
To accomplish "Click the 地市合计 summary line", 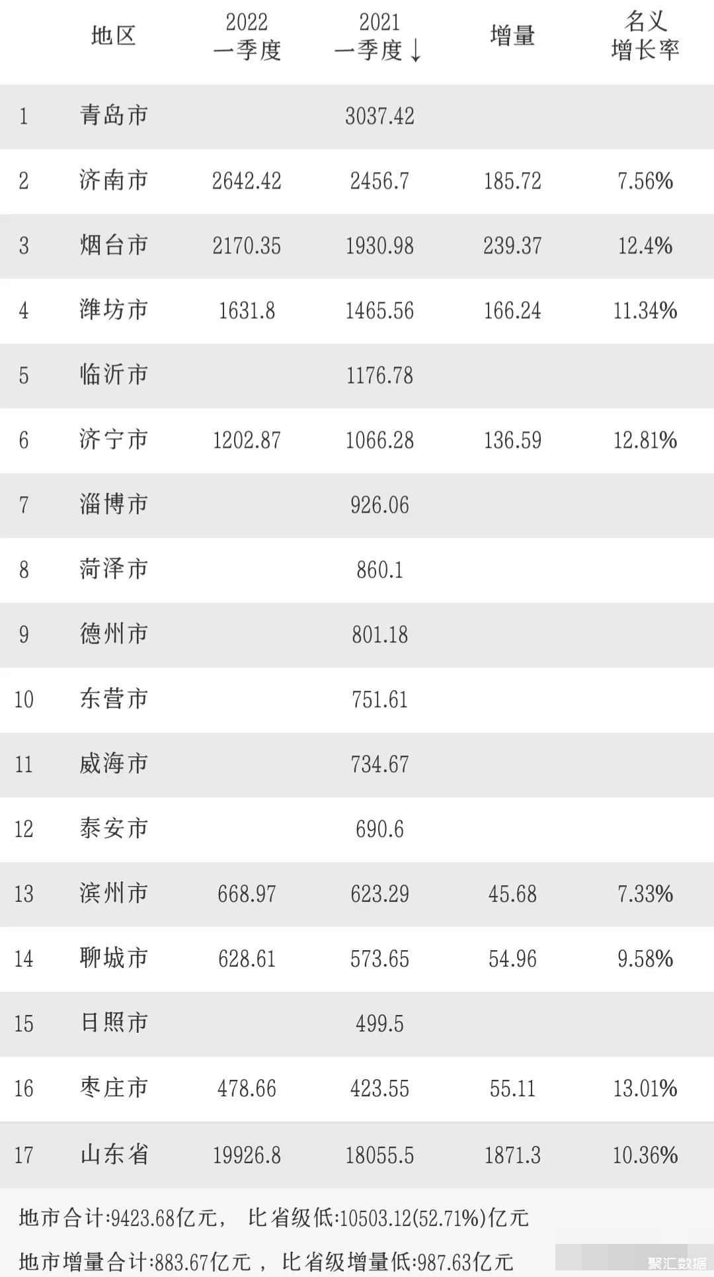I will [274, 1217].
